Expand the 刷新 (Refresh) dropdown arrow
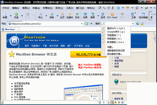Screen dimensions: 157x105 point(58,16)
